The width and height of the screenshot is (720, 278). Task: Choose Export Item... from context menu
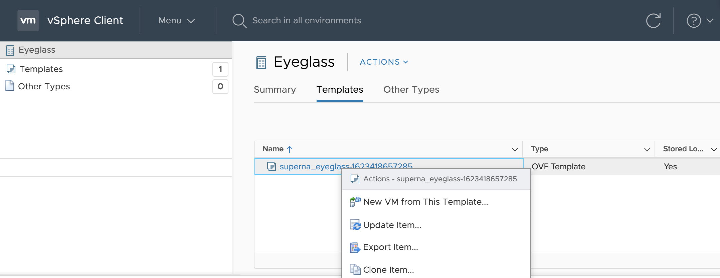click(436, 247)
